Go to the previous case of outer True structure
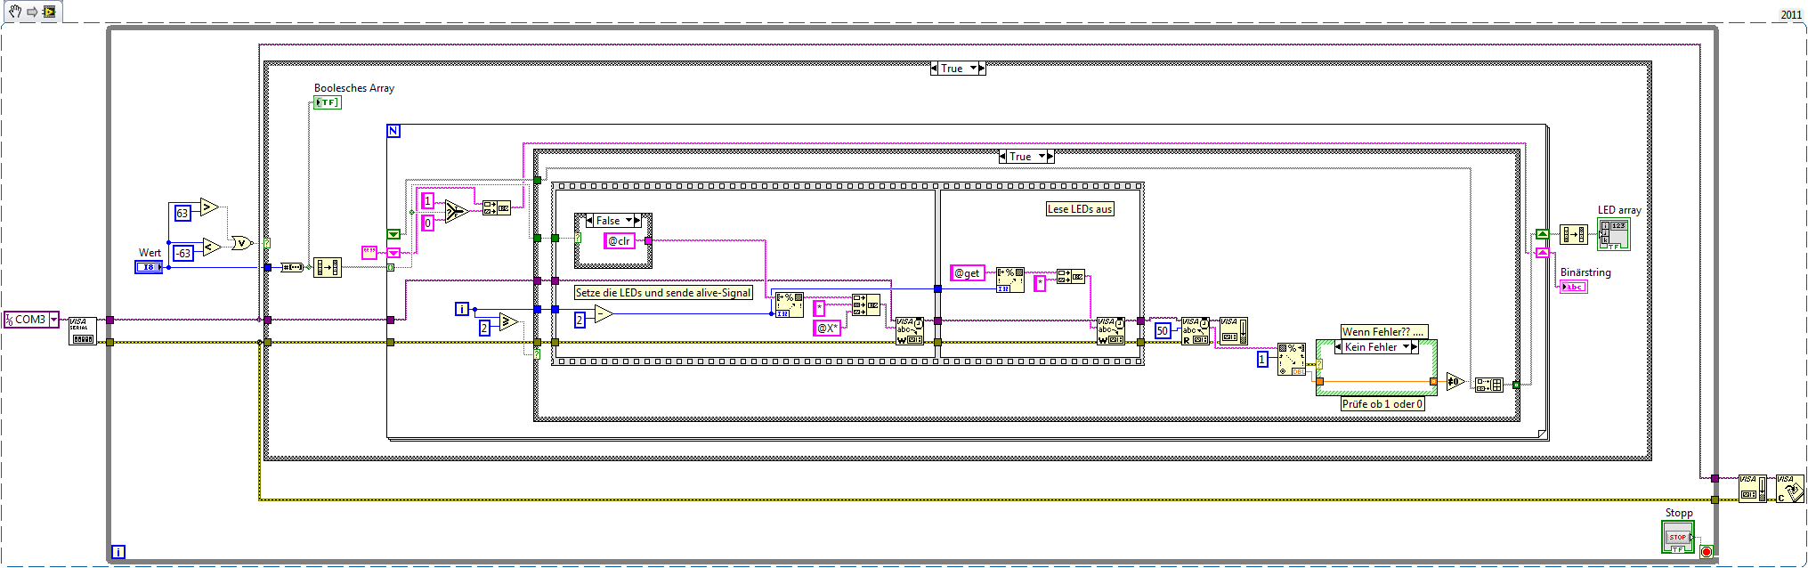The image size is (1808, 568). click(x=934, y=69)
